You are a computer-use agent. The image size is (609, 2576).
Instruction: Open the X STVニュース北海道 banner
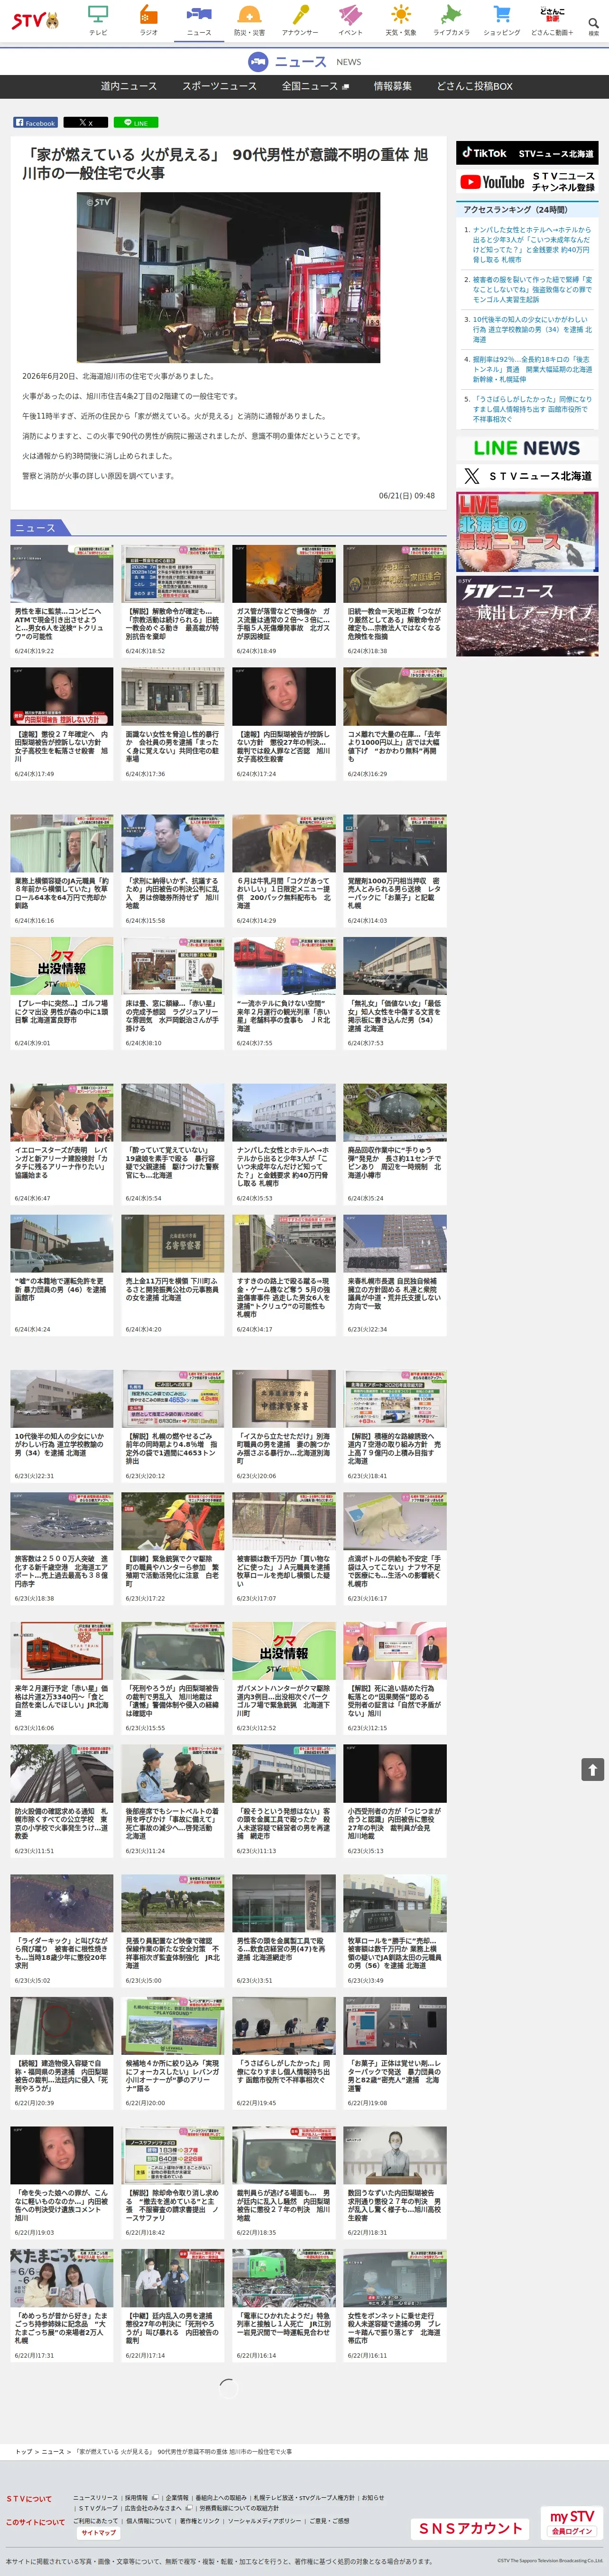527,476
